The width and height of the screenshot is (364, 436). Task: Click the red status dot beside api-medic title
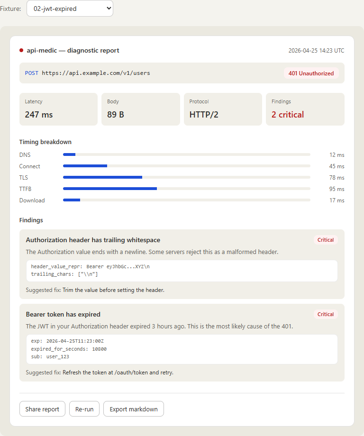(21, 50)
